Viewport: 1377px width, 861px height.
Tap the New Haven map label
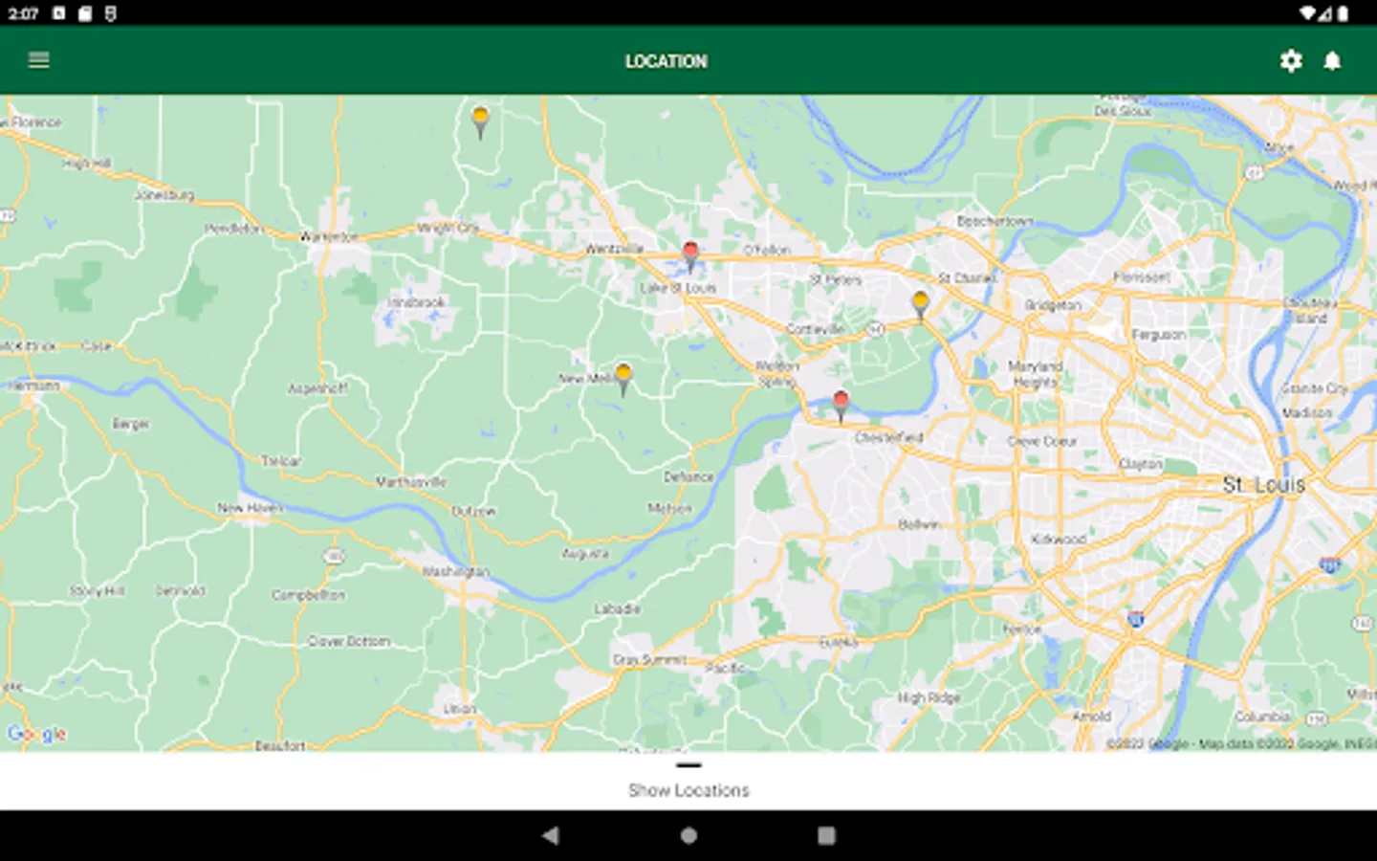(x=250, y=507)
